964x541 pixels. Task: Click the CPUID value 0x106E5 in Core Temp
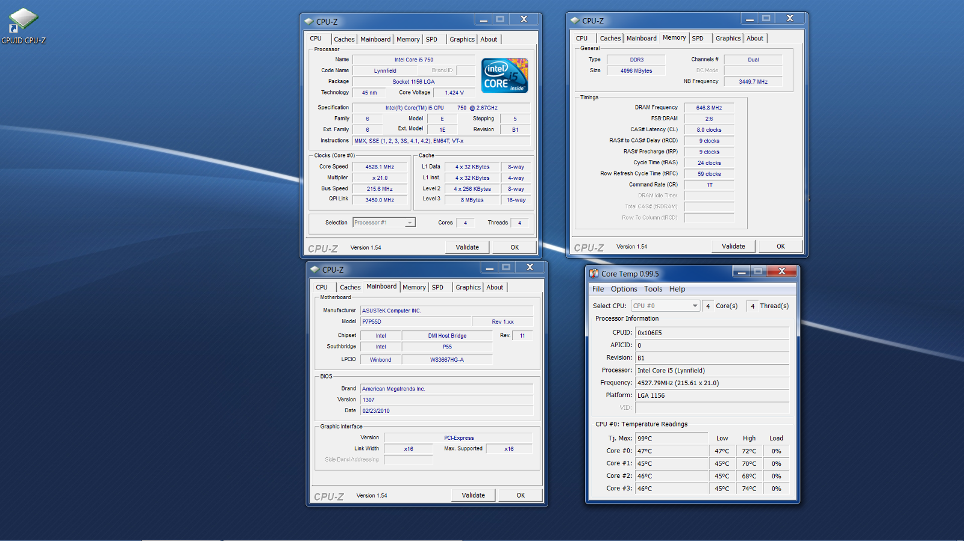pyautogui.click(x=712, y=333)
